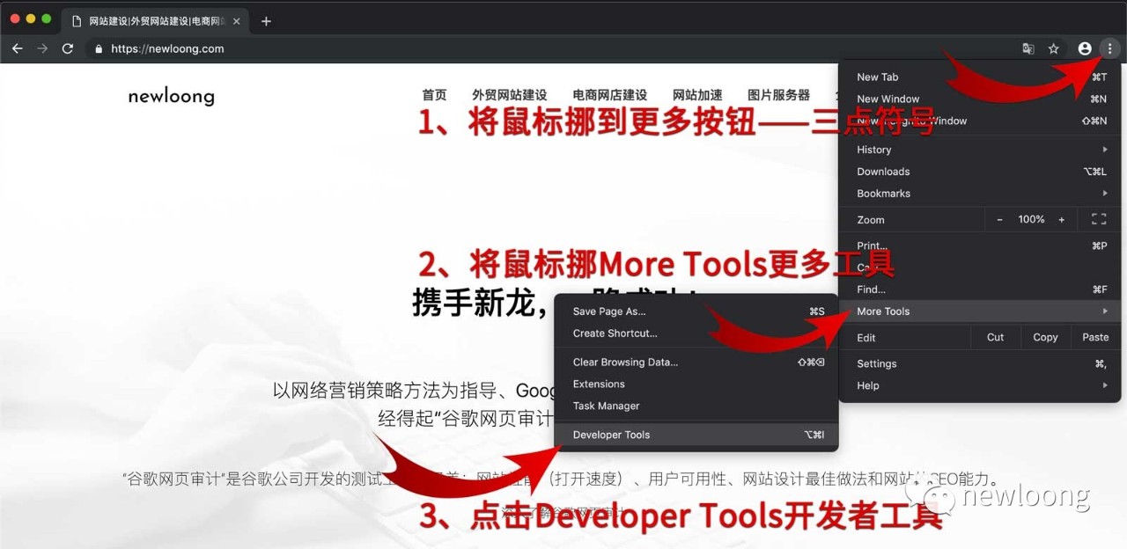This screenshot has height=549, width=1127.
Task: Open Chrome Settings from the menu
Action: click(x=876, y=362)
